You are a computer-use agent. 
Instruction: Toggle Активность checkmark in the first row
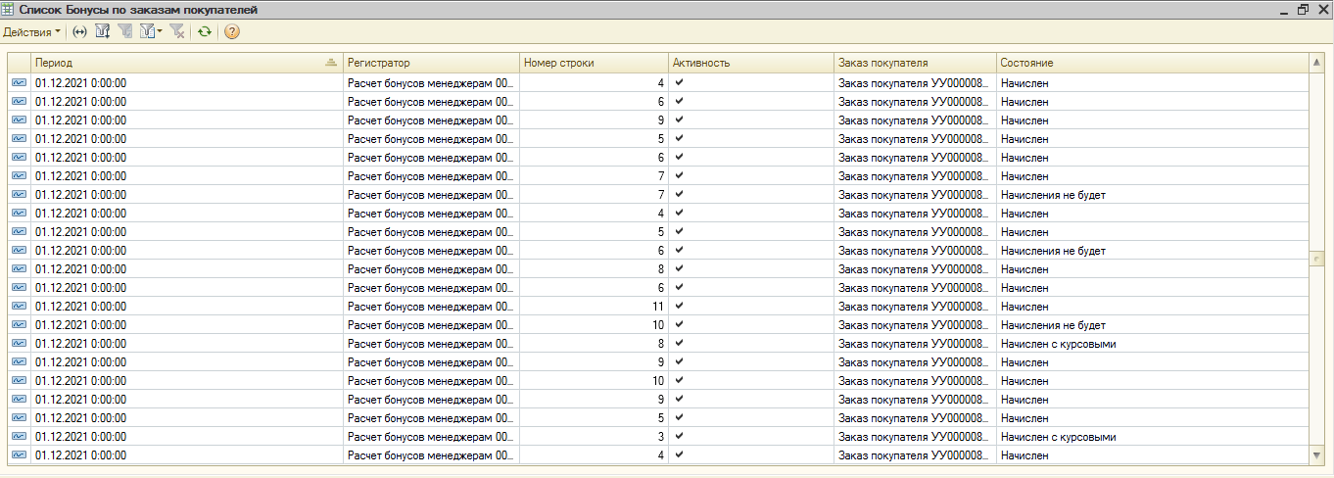coord(679,83)
